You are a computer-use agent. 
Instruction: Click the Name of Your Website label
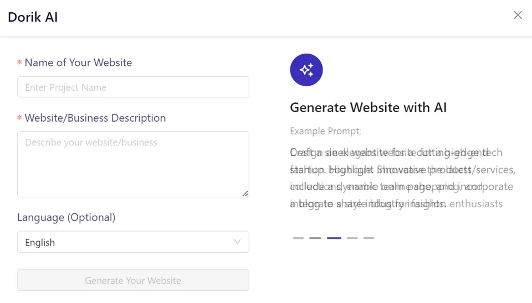78,62
